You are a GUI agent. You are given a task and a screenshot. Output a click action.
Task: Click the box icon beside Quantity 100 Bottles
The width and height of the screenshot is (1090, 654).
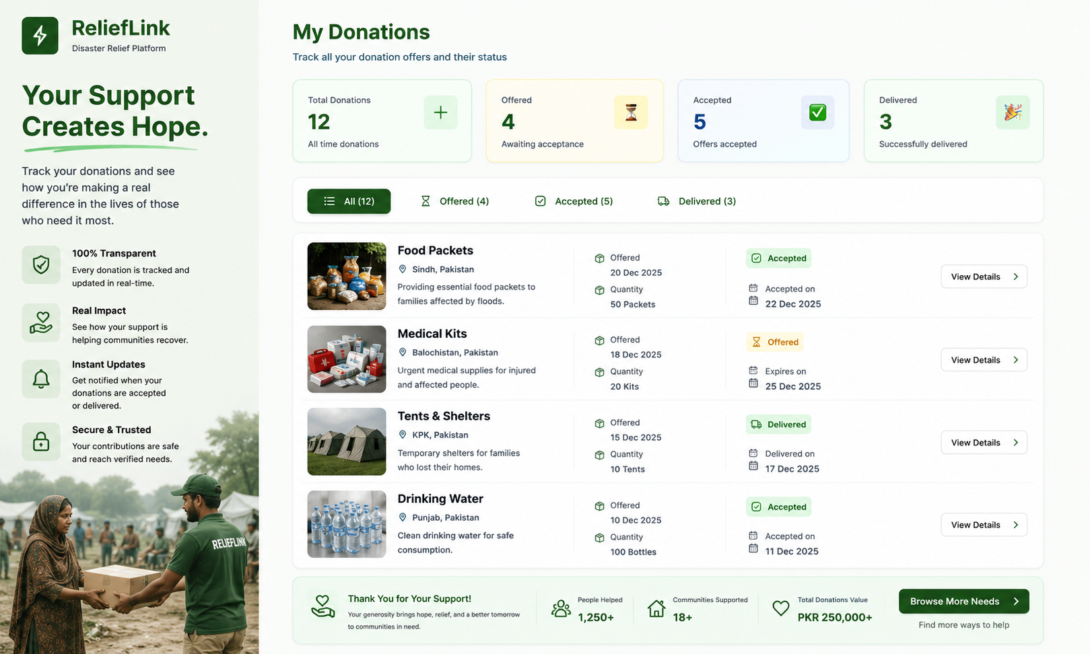tap(599, 538)
